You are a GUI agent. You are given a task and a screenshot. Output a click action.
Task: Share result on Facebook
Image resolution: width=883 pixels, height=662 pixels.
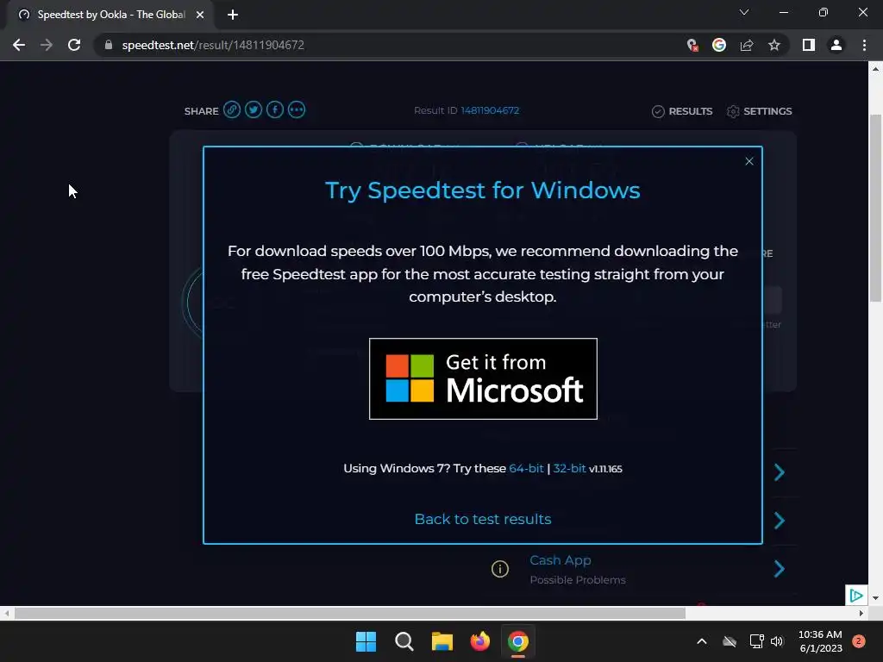pos(275,109)
